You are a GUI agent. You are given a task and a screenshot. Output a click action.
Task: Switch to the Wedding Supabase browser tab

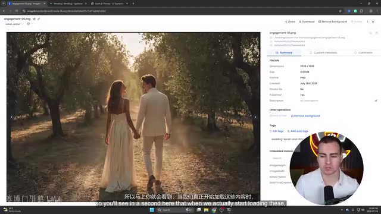pos(68,4)
